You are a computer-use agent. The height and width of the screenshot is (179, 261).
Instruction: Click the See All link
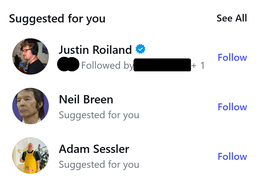(231, 18)
